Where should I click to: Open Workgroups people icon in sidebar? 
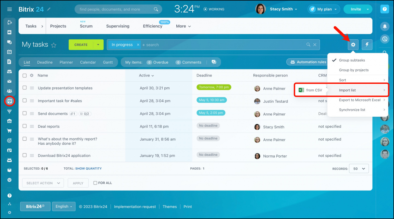(x=10, y=91)
